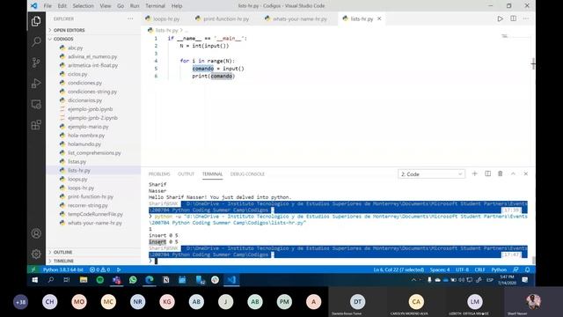Open the View menu

tap(106, 6)
